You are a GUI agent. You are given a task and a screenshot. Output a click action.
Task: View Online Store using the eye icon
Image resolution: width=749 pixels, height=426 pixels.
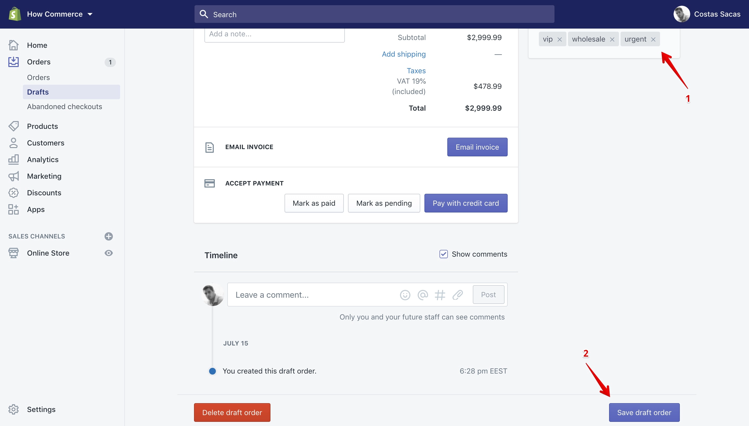[109, 253]
